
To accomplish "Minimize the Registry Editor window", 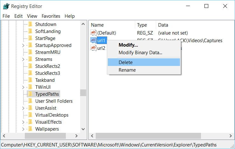I will 188,6.
